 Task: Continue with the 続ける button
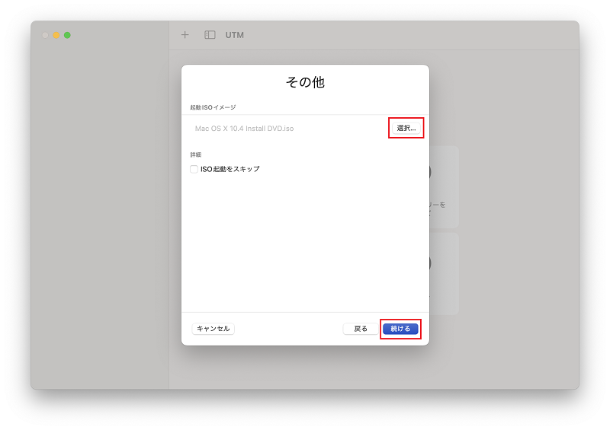tap(400, 329)
